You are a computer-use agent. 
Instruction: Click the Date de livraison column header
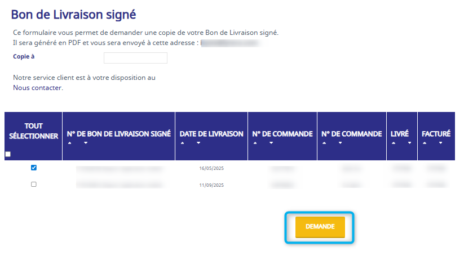click(211, 134)
